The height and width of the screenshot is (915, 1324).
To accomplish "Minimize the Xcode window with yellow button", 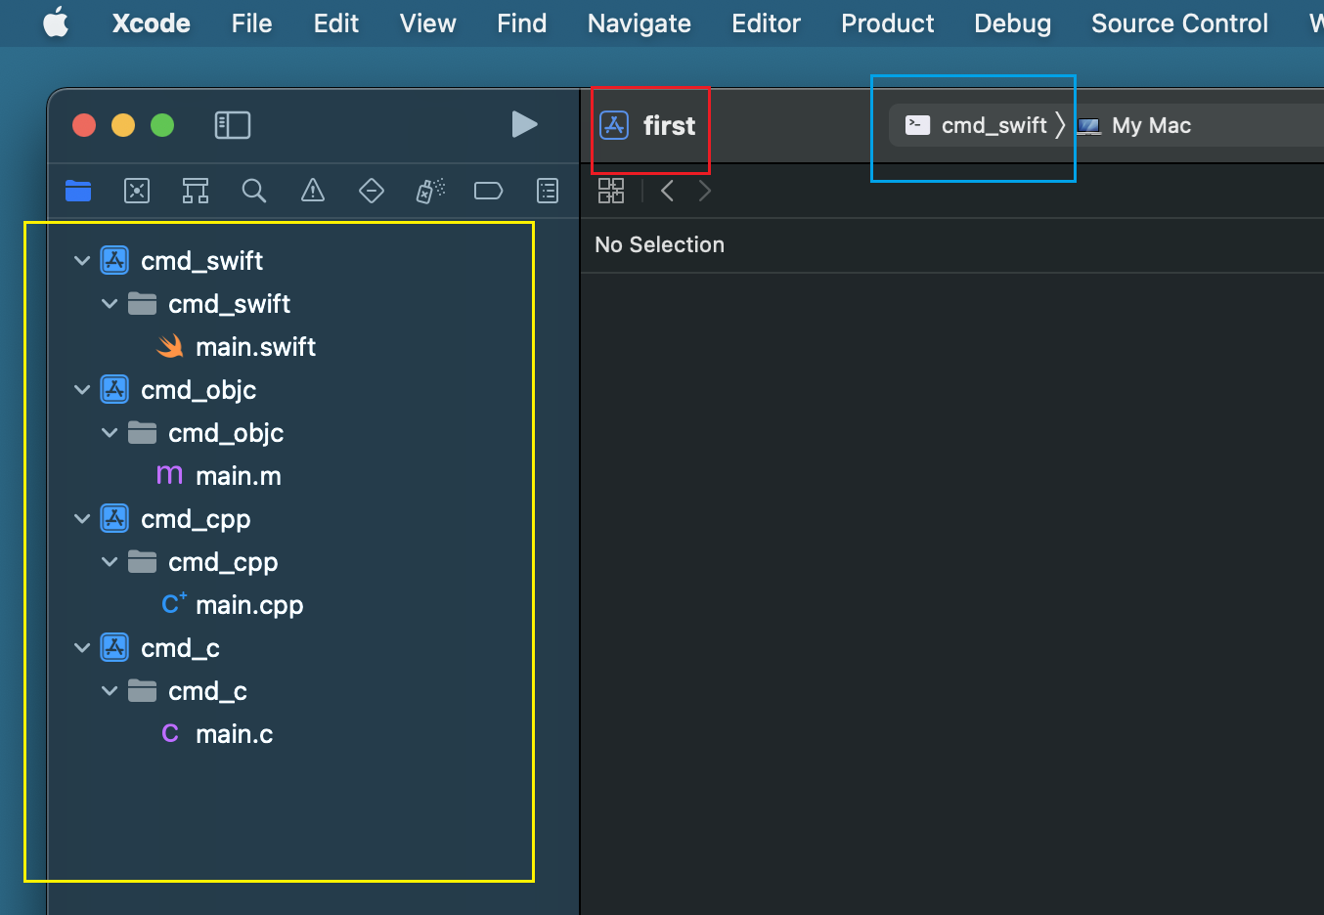I will point(123,125).
